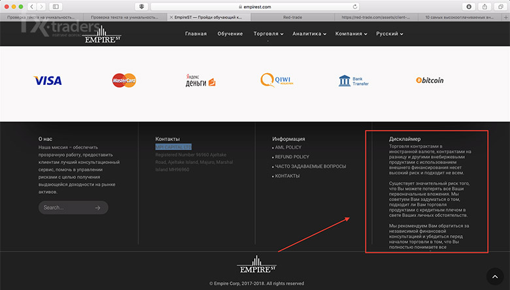Click the footer EmpireST logo

[256, 264]
